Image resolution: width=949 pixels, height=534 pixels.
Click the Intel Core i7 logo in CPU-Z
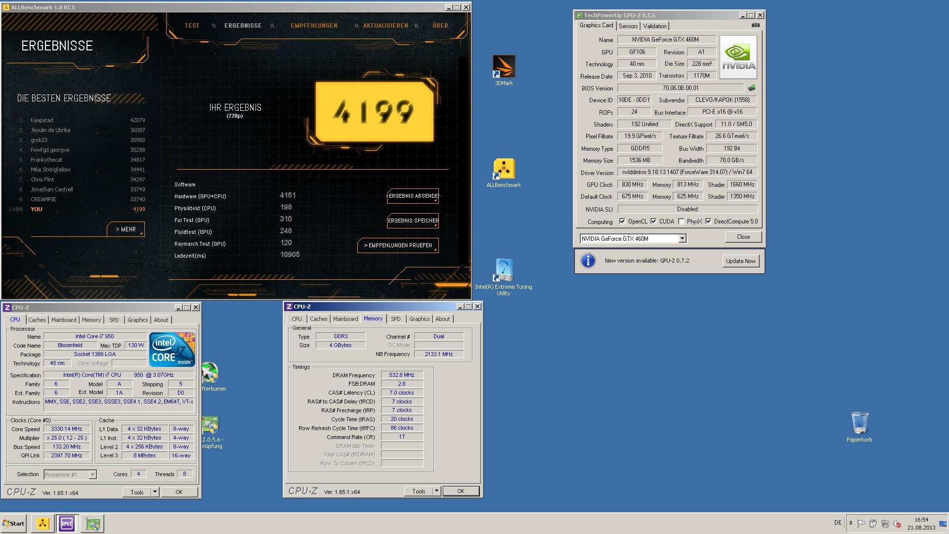pos(172,350)
